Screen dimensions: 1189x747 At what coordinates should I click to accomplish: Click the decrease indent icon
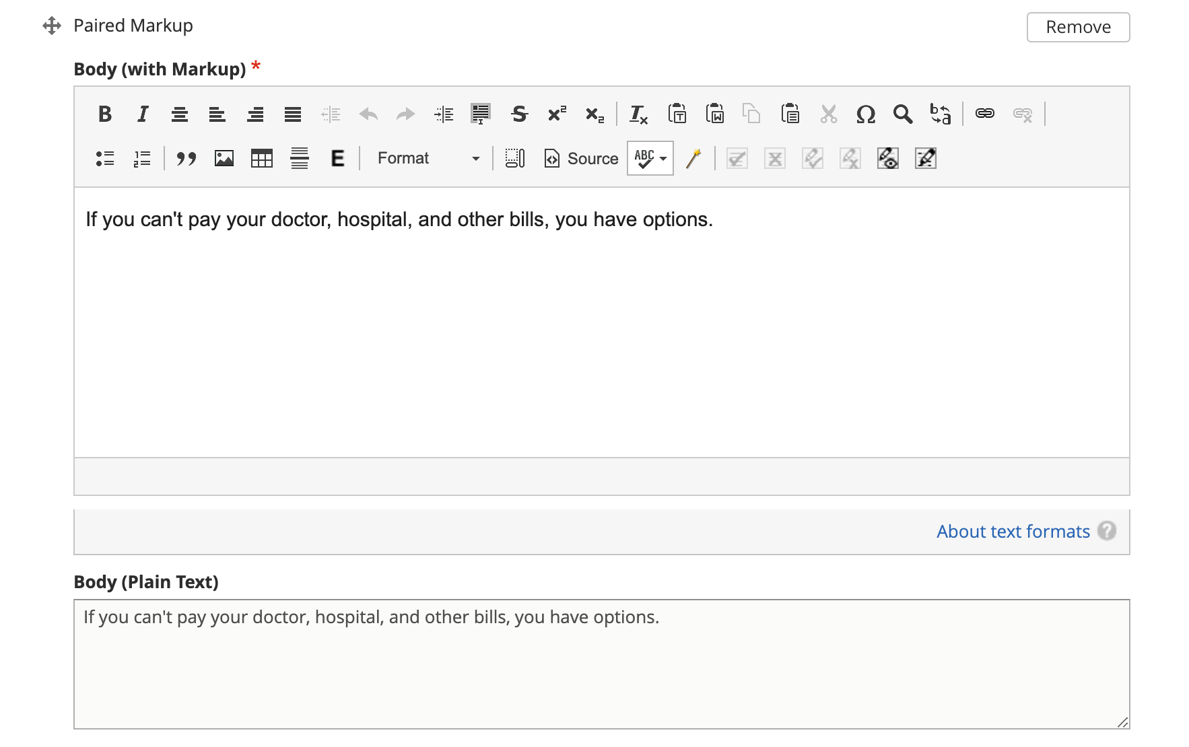[x=331, y=114]
